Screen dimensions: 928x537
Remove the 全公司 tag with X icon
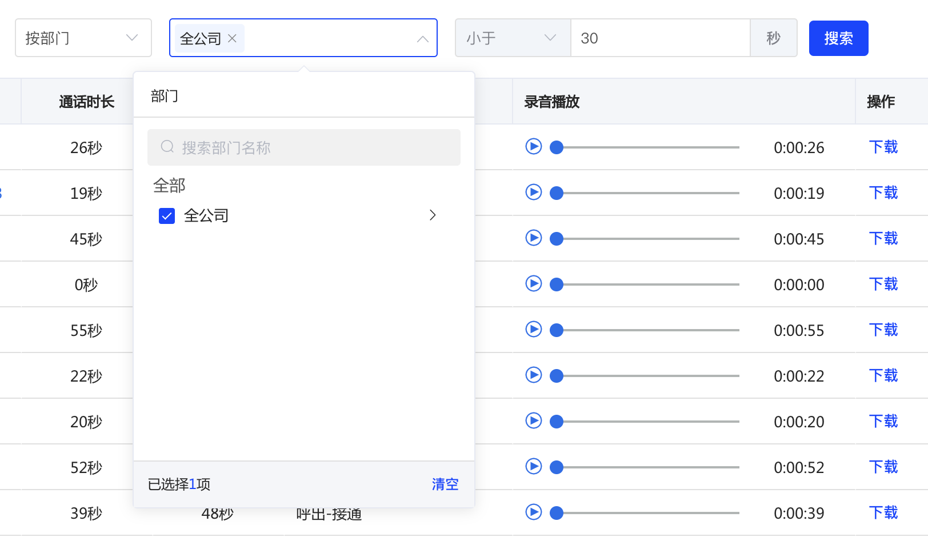point(232,38)
